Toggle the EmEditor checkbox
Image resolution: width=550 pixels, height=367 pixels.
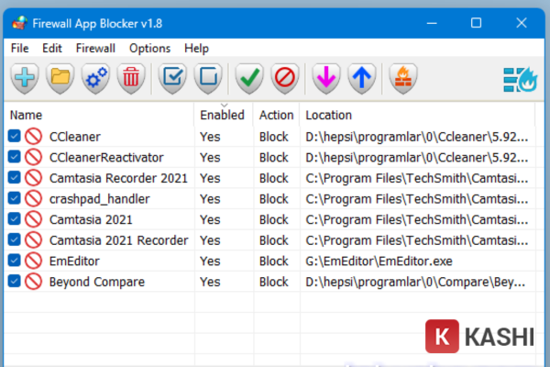pos(15,261)
